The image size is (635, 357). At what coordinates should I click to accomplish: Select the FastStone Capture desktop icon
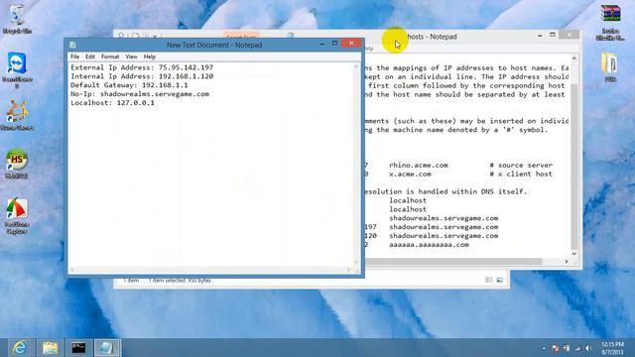[x=17, y=216]
